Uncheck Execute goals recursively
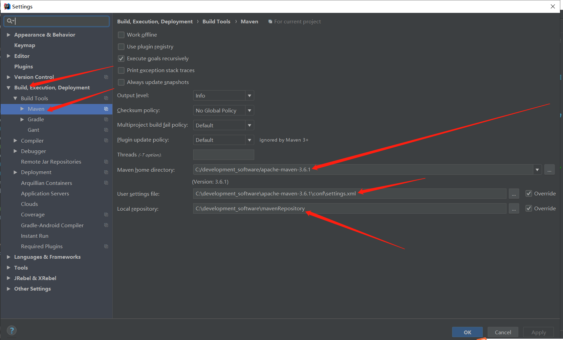Image resolution: width=563 pixels, height=340 pixels. point(121,59)
